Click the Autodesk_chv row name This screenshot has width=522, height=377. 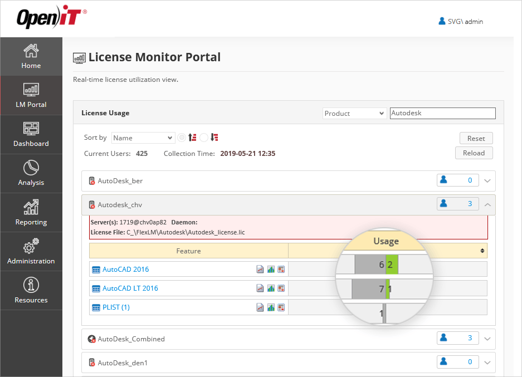[x=120, y=204]
